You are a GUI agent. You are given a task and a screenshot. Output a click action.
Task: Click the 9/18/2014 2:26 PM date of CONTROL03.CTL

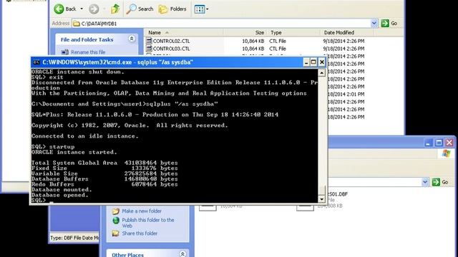click(x=343, y=49)
